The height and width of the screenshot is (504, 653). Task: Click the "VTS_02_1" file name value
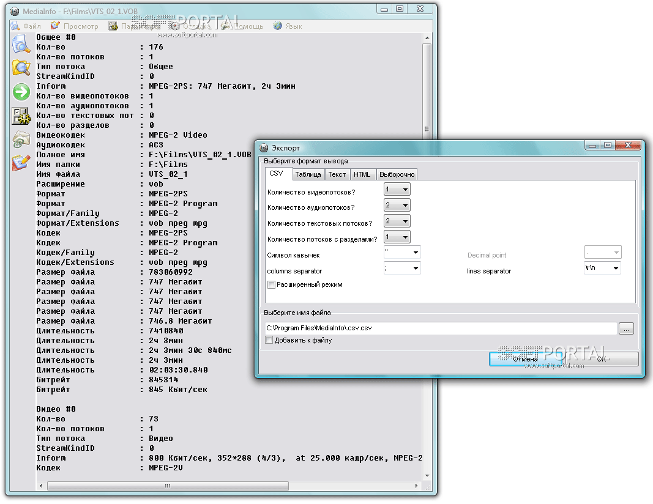[168, 174]
